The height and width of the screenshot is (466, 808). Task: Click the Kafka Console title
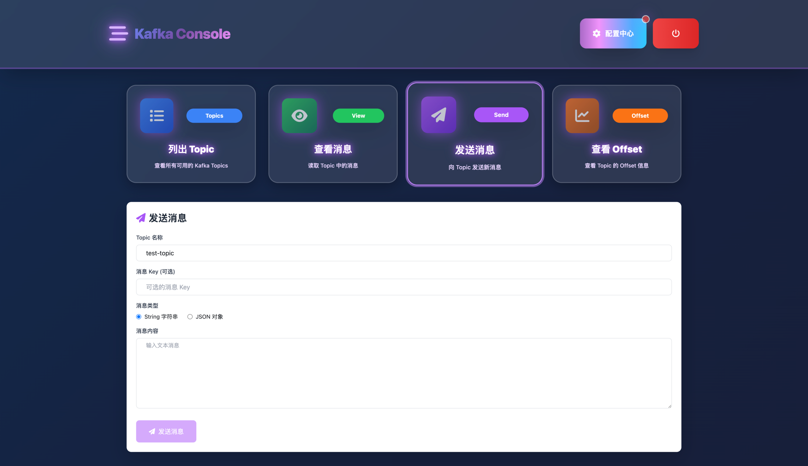tap(182, 34)
